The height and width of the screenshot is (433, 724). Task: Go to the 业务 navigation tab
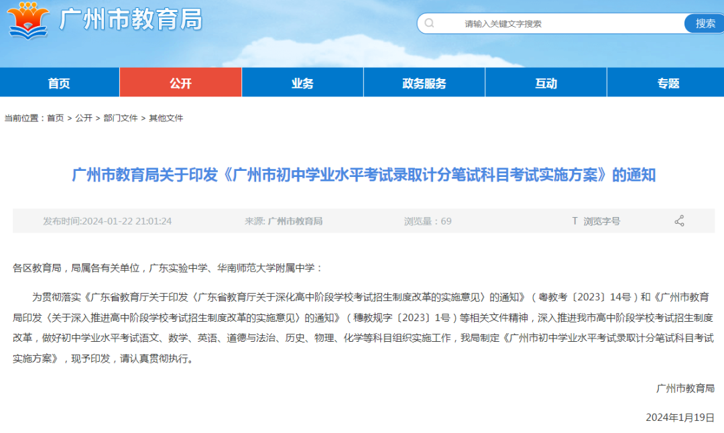click(x=302, y=83)
